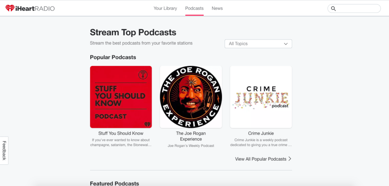Click the Popular Podcasts heading
The height and width of the screenshot is (186, 389).
click(113, 57)
